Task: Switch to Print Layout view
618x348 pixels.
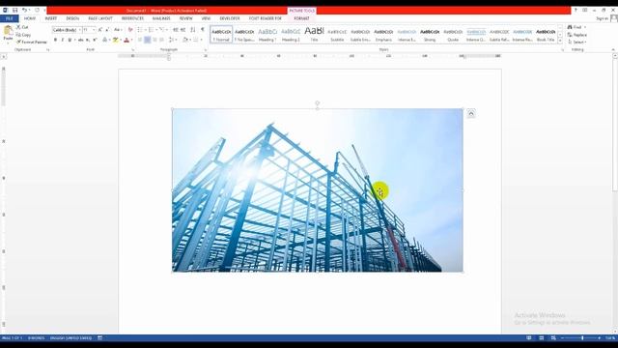Action: [x=541, y=338]
